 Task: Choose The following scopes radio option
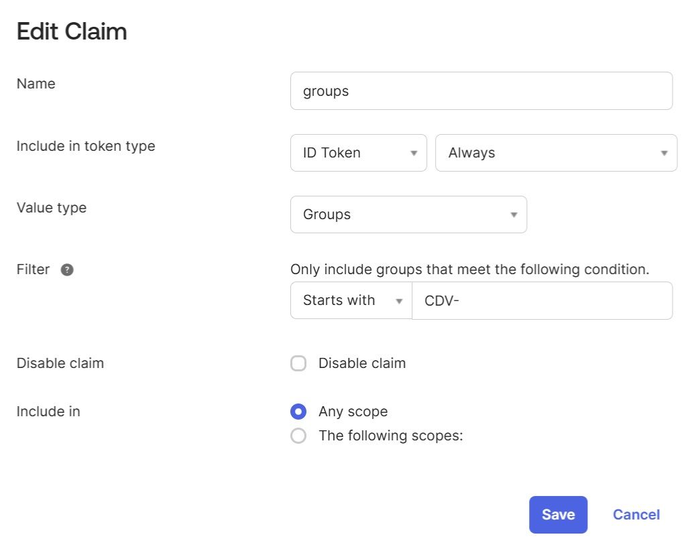pos(298,436)
